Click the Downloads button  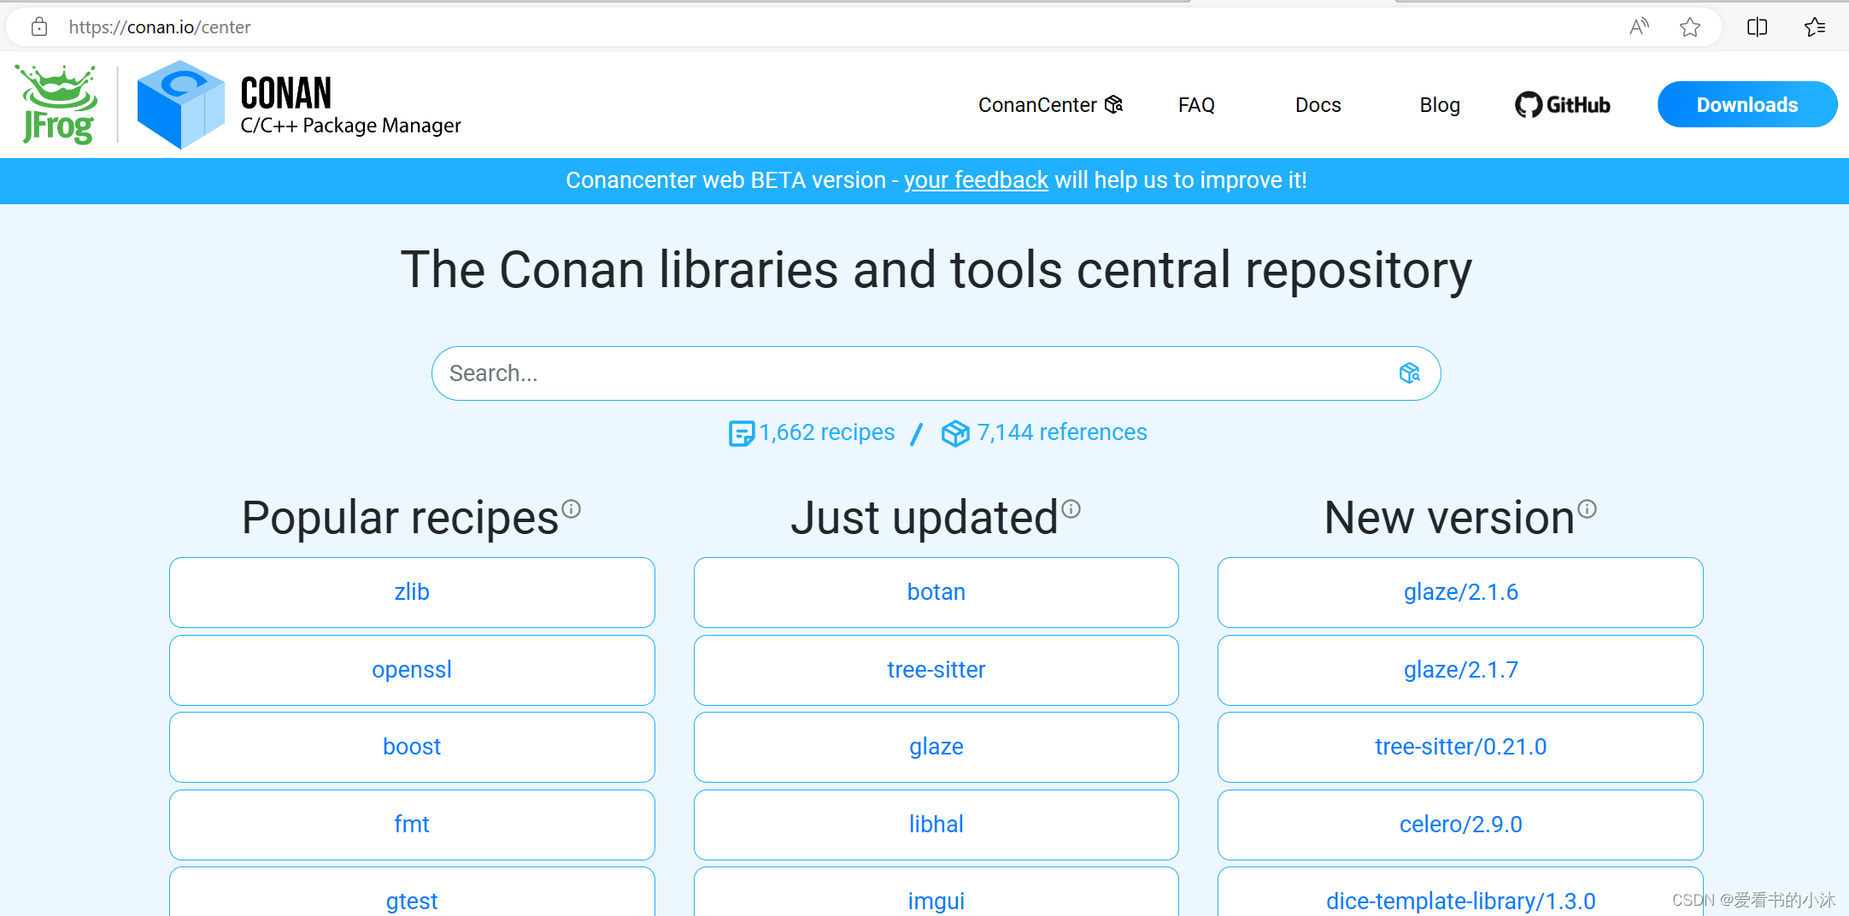1747,104
